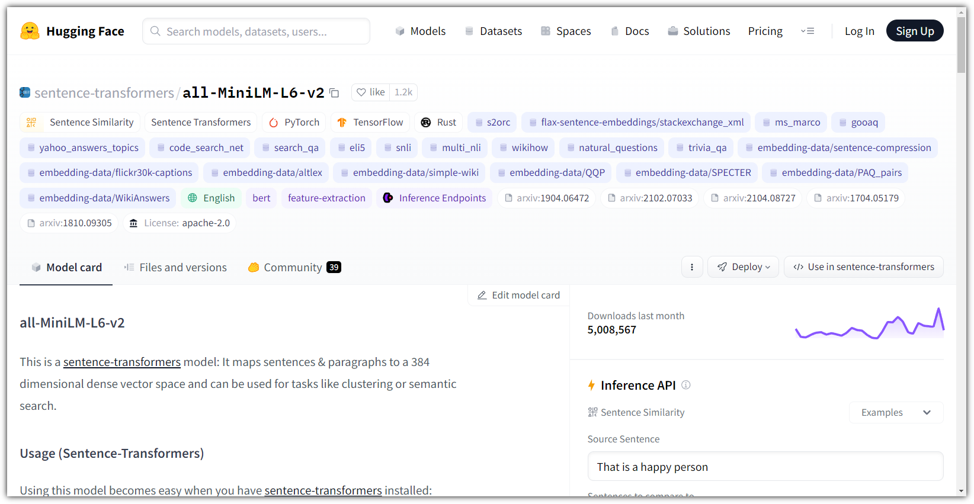Copy model name to clipboard icon

pos(334,93)
